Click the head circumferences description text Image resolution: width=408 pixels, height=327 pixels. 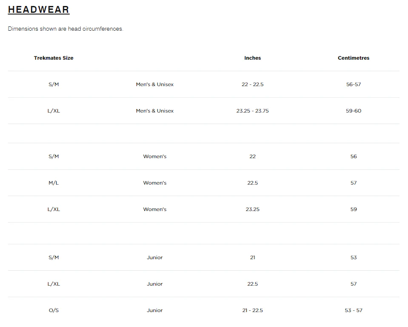[66, 29]
